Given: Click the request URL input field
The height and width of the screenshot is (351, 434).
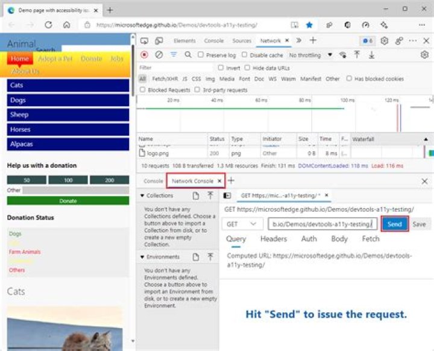Looking at the screenshot, I should 322,224.
